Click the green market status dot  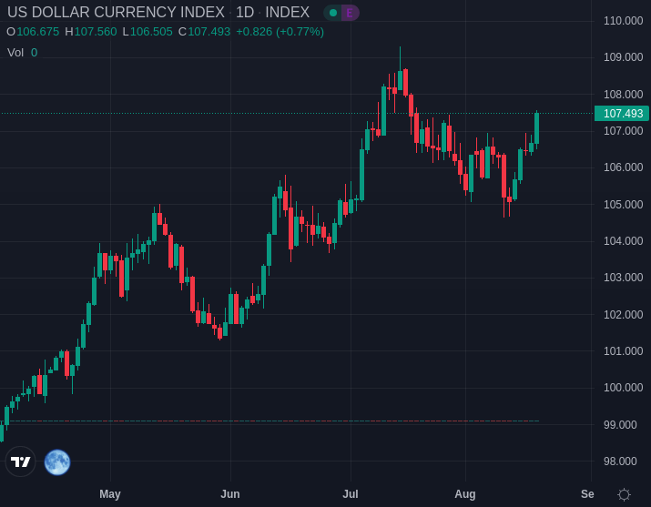333,13
